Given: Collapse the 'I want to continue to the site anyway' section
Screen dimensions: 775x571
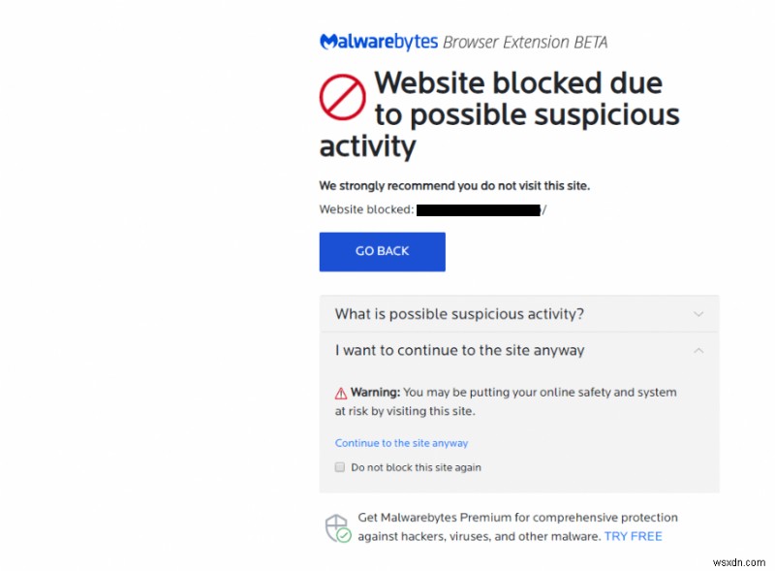Looking at the screenshot, I should (459, 350).
